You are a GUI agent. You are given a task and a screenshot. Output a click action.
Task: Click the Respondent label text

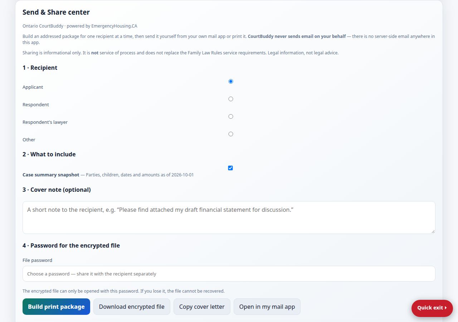coord(36,104)
